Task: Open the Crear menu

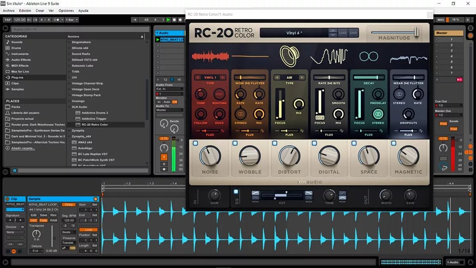Action: pos(40,11)
